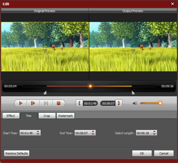Open the Watermark tab

(x=65, y=116)
